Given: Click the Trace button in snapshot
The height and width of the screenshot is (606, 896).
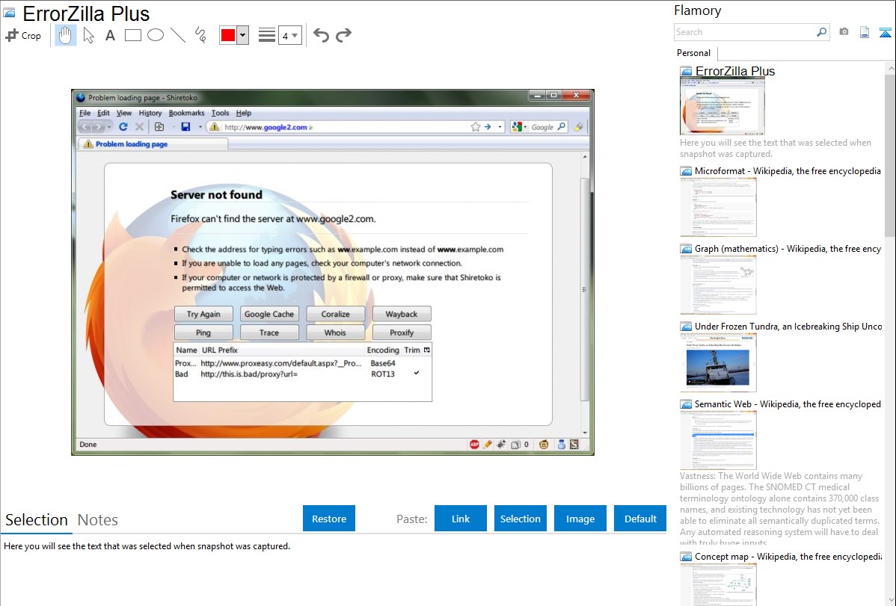Looking at the screenshot, I should click(269, 333).
